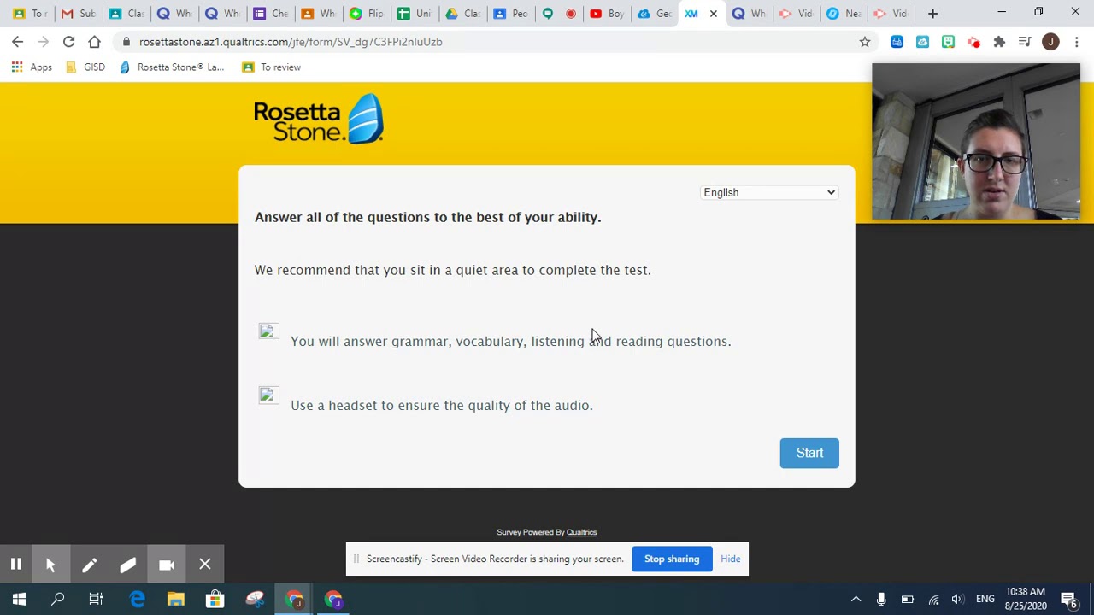Select the Screencastify eraser tool
Viewport: 1094px width, 615px height.
click(x=128, y=565)
